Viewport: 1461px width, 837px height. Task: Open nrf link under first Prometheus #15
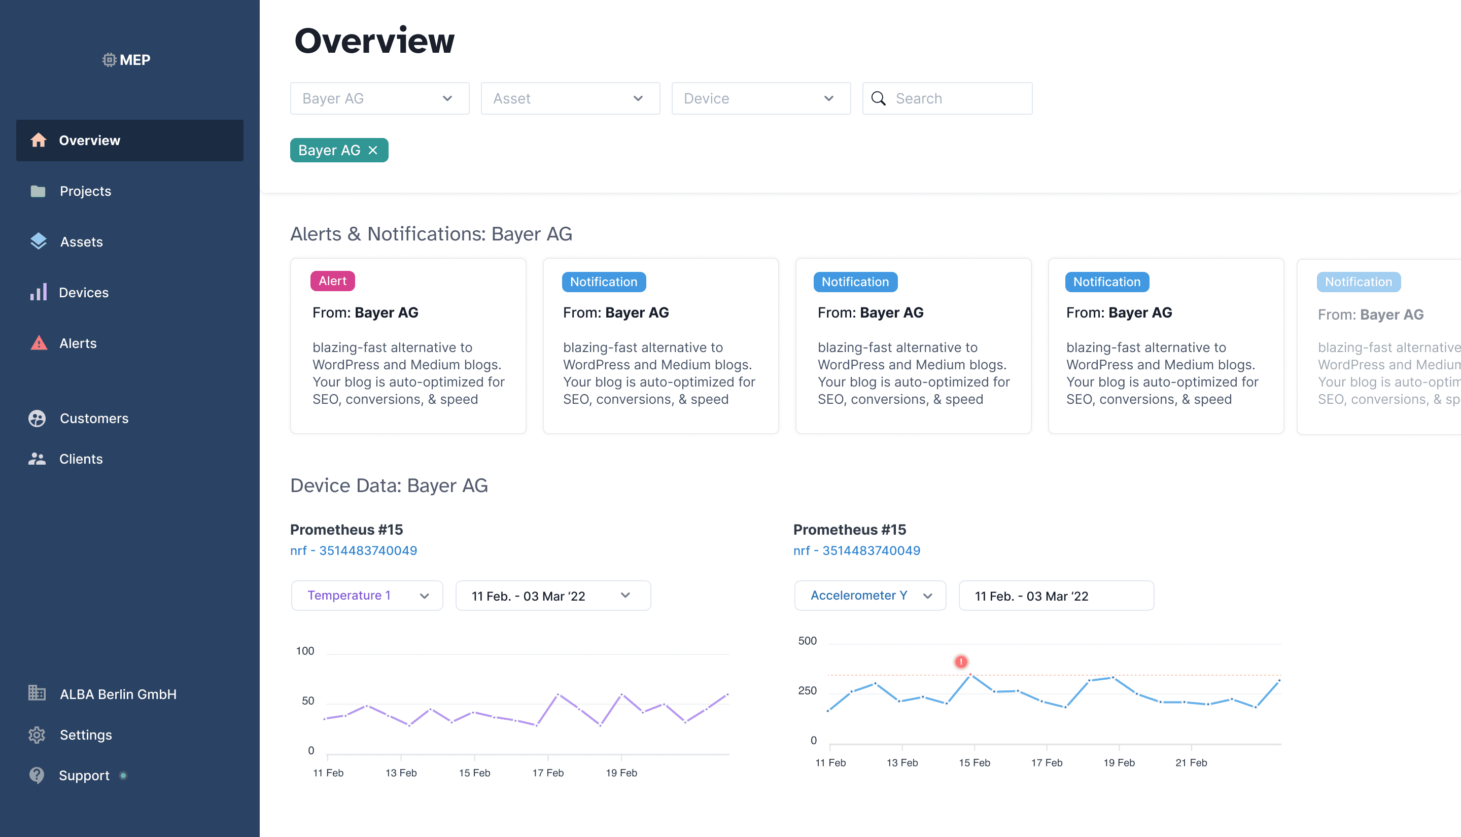coord(354,550)
